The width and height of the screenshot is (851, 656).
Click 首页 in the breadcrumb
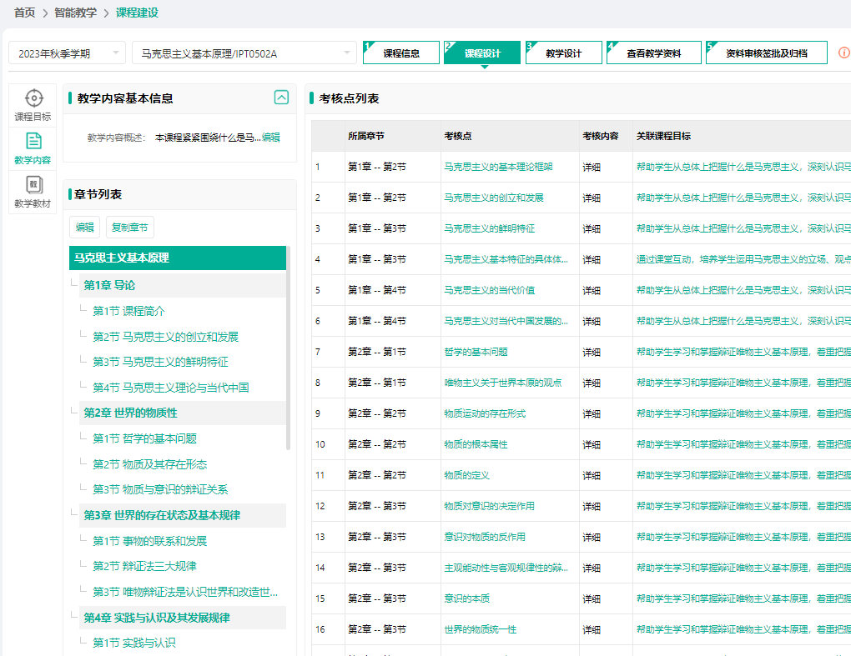coord(25,13)
